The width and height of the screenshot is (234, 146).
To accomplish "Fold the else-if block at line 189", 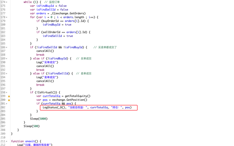I will (7, 58).
